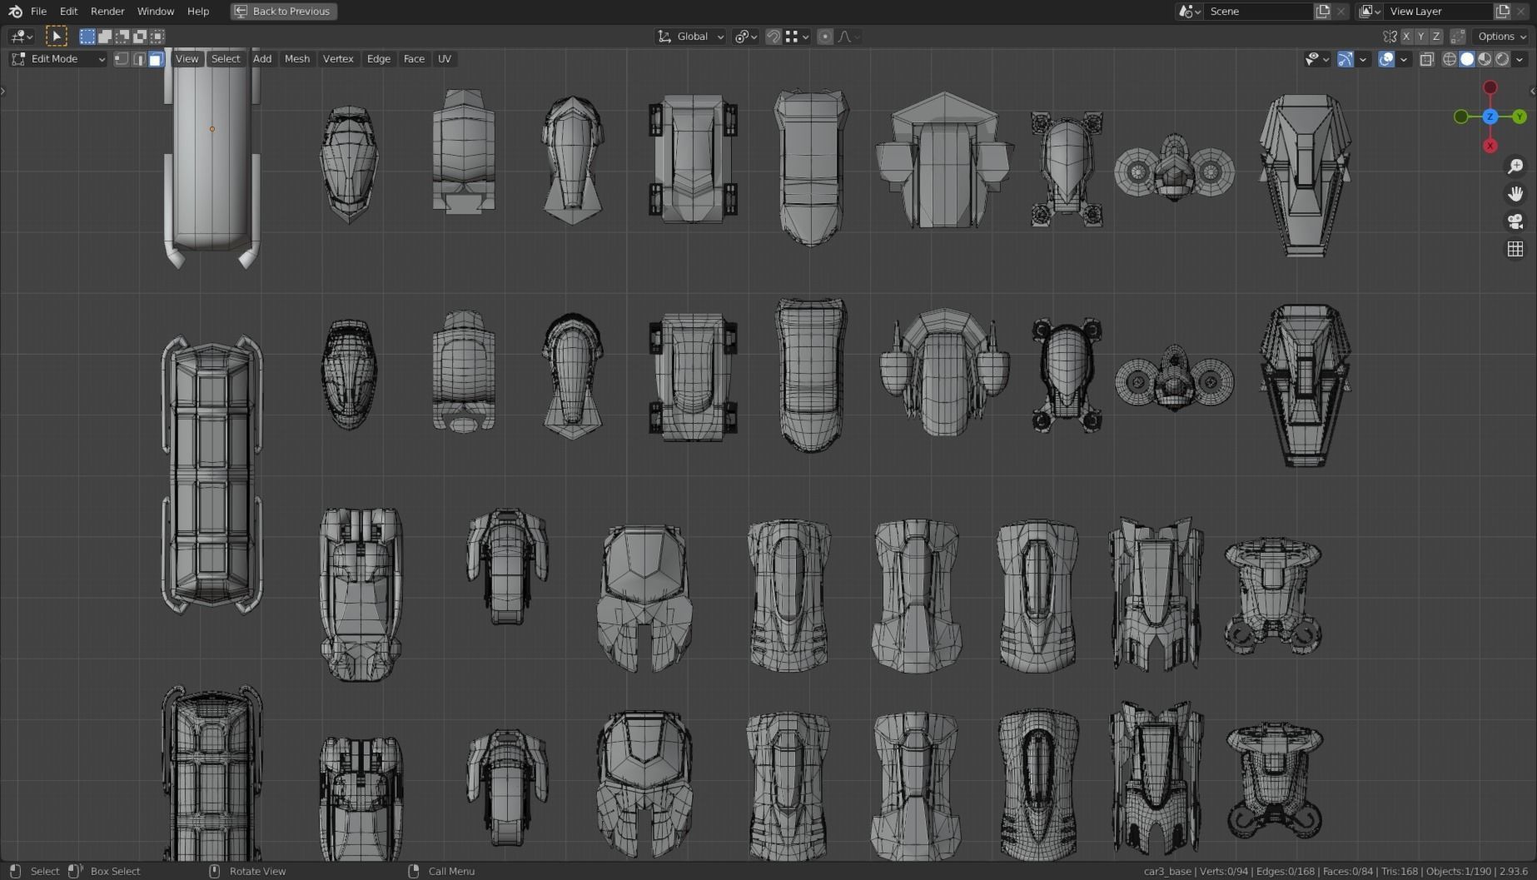
Task: Open the overlays settings dropdown arrow
Action: pos(1404,59)
